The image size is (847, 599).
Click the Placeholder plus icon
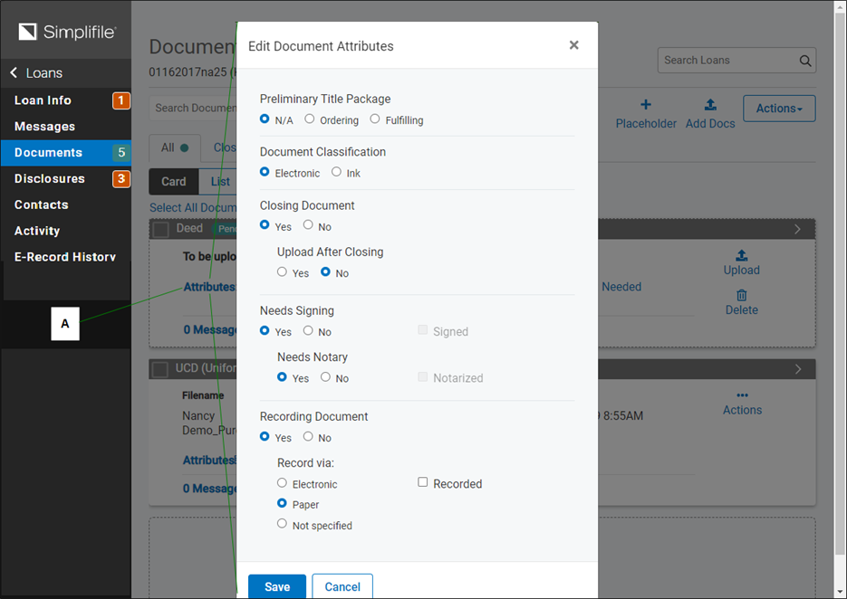tap(646, 104)
